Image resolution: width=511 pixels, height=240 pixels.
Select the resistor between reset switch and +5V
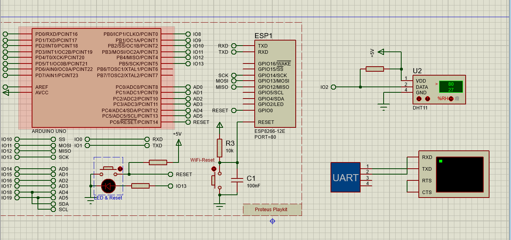pos(158,162)
